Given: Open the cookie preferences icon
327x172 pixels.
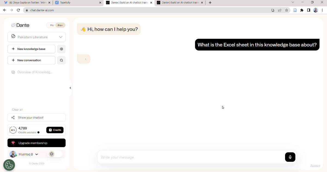Looking at the screenshot, I should (9, 165).
